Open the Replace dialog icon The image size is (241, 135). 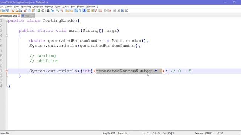[52, 10]
